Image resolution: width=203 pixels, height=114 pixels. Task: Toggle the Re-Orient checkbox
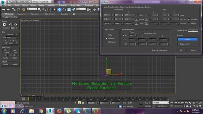(x=189, y=19)
